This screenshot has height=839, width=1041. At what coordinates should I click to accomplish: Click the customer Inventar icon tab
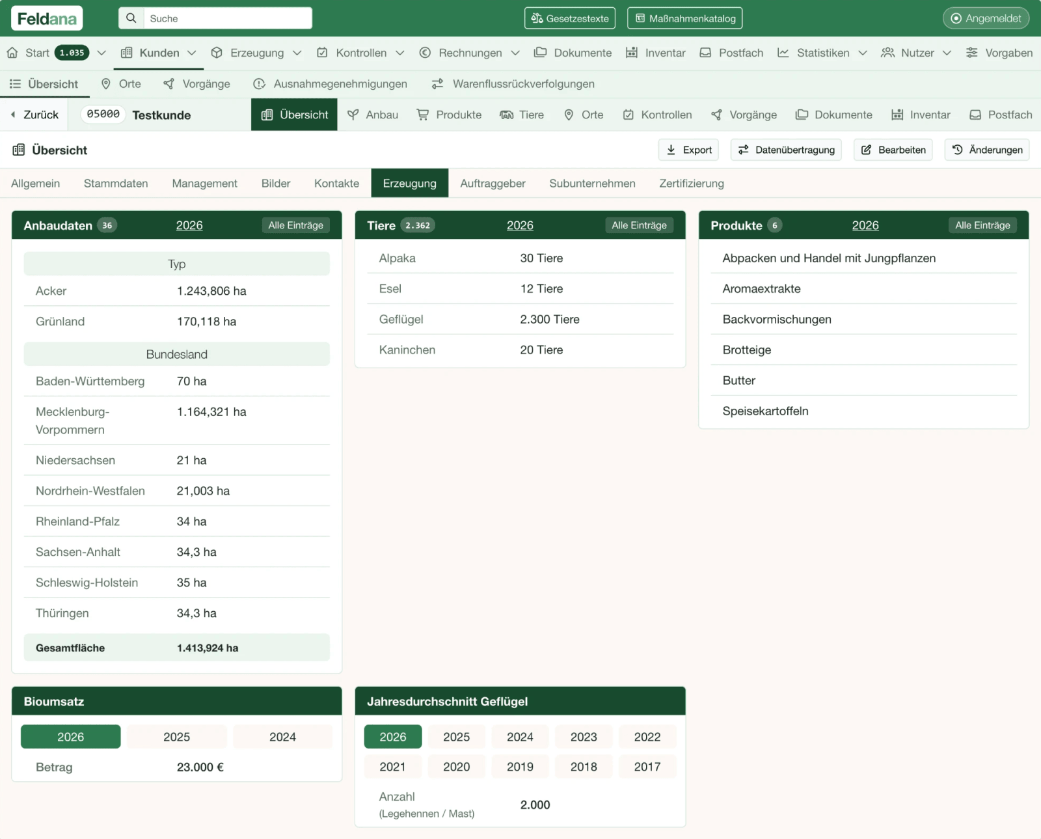(897, 115)
